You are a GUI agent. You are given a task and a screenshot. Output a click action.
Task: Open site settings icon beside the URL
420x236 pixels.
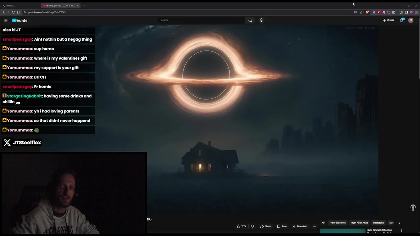(25, 12)
